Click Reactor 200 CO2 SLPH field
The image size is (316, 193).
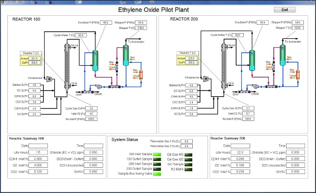click(191, 102)
